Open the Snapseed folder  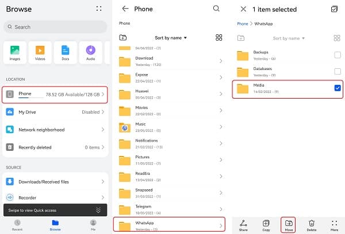[x=171, y=193]
